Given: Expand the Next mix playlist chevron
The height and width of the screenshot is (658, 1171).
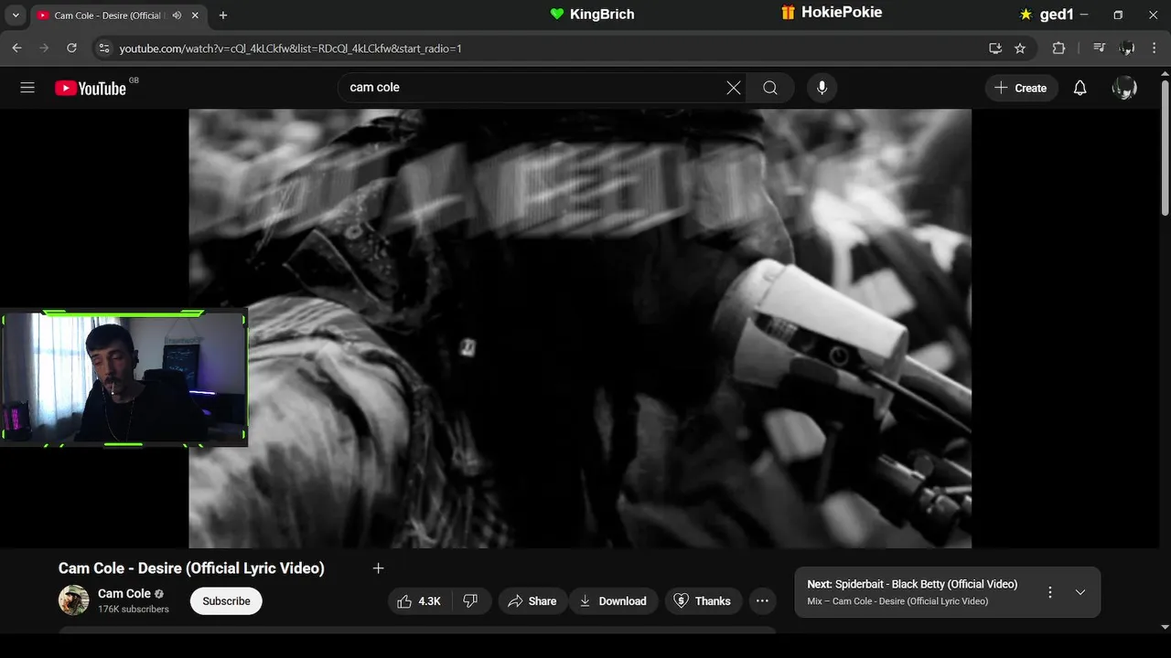Looking at the screenshot, I should (x=1080, y=592).
